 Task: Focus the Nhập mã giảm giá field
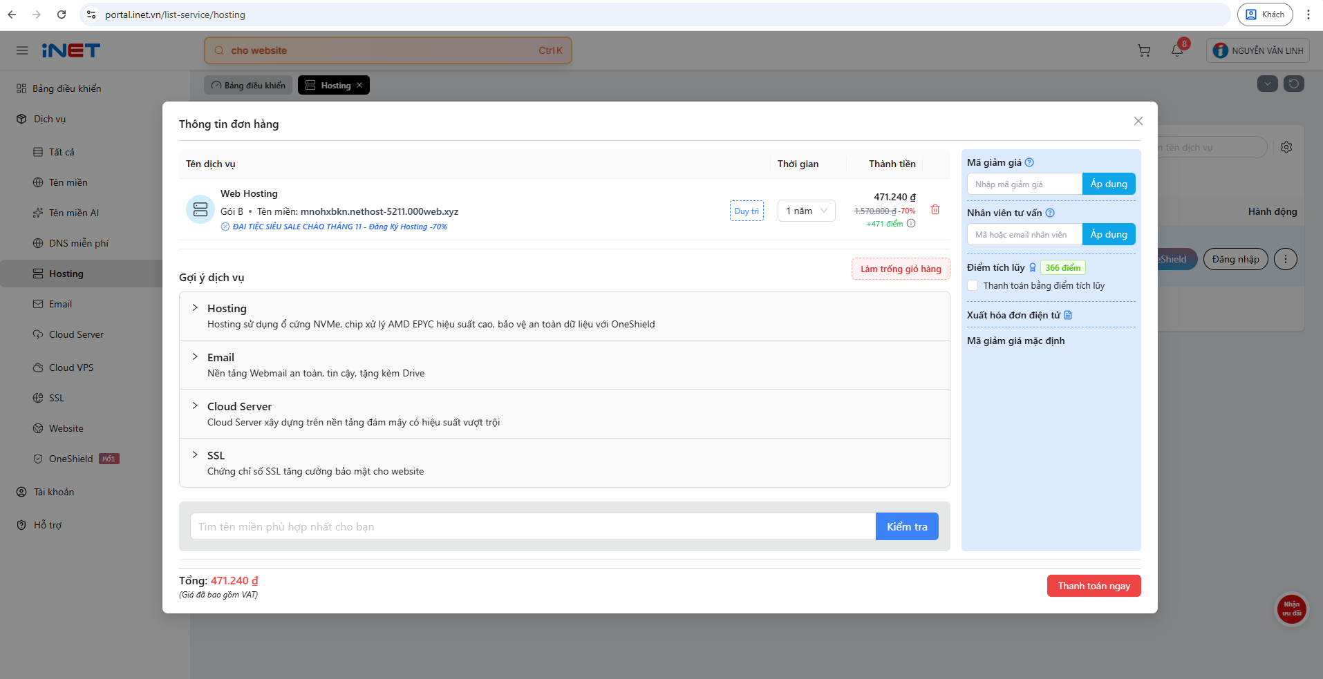1024,184
